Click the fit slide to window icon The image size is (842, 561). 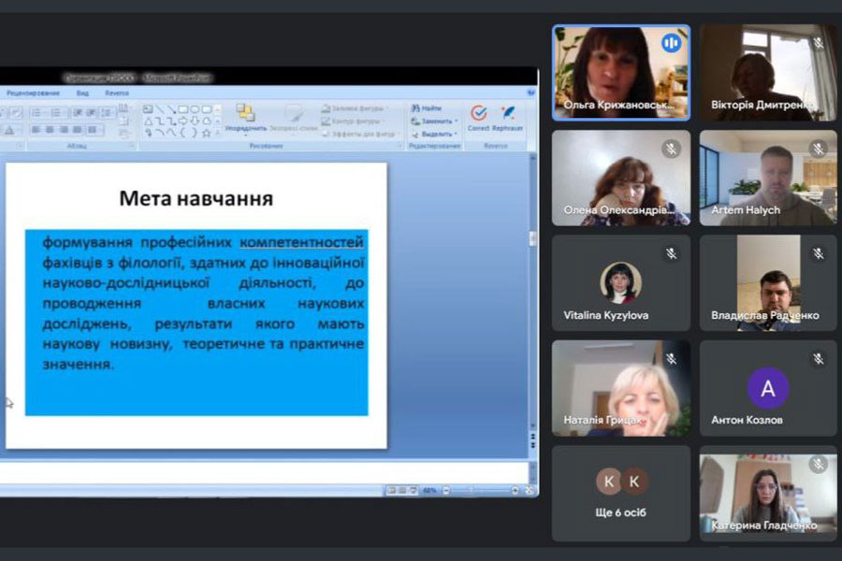click(530, 490)
